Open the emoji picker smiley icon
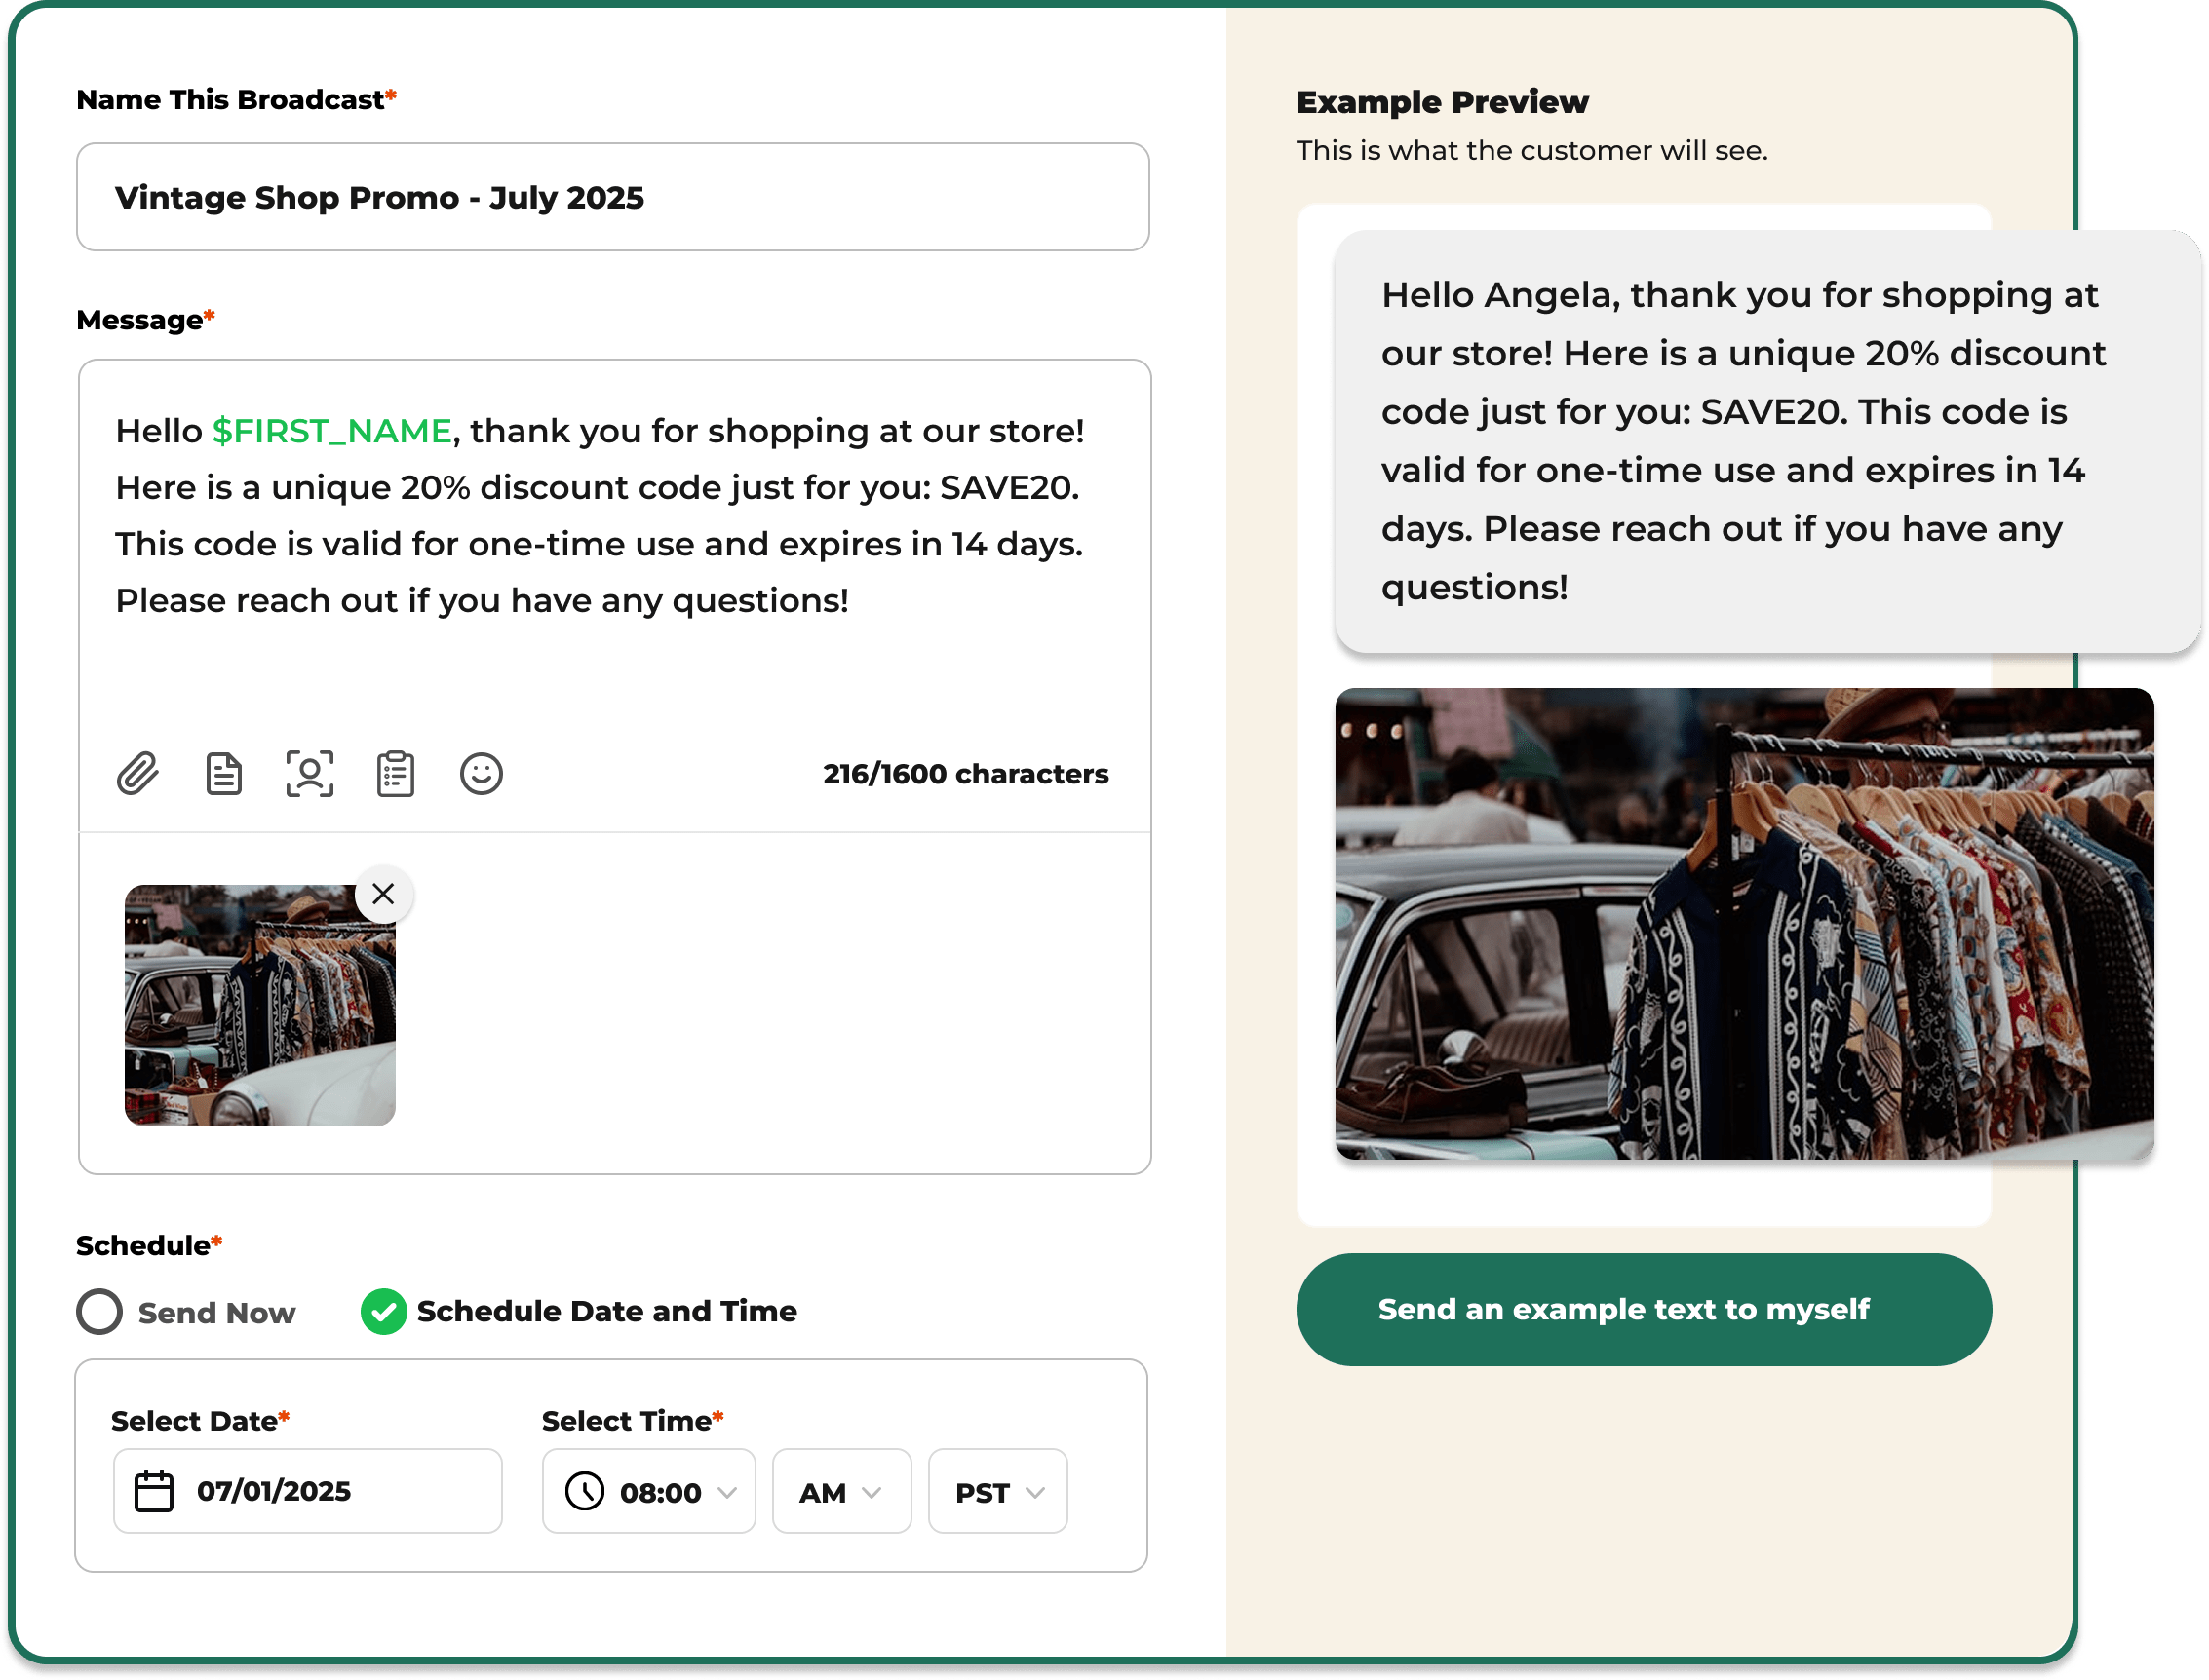 (x=482, y=774)
